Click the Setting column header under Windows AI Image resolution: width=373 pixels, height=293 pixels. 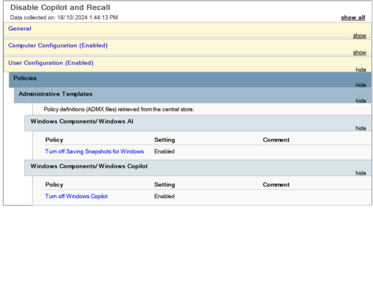point(164,140)
